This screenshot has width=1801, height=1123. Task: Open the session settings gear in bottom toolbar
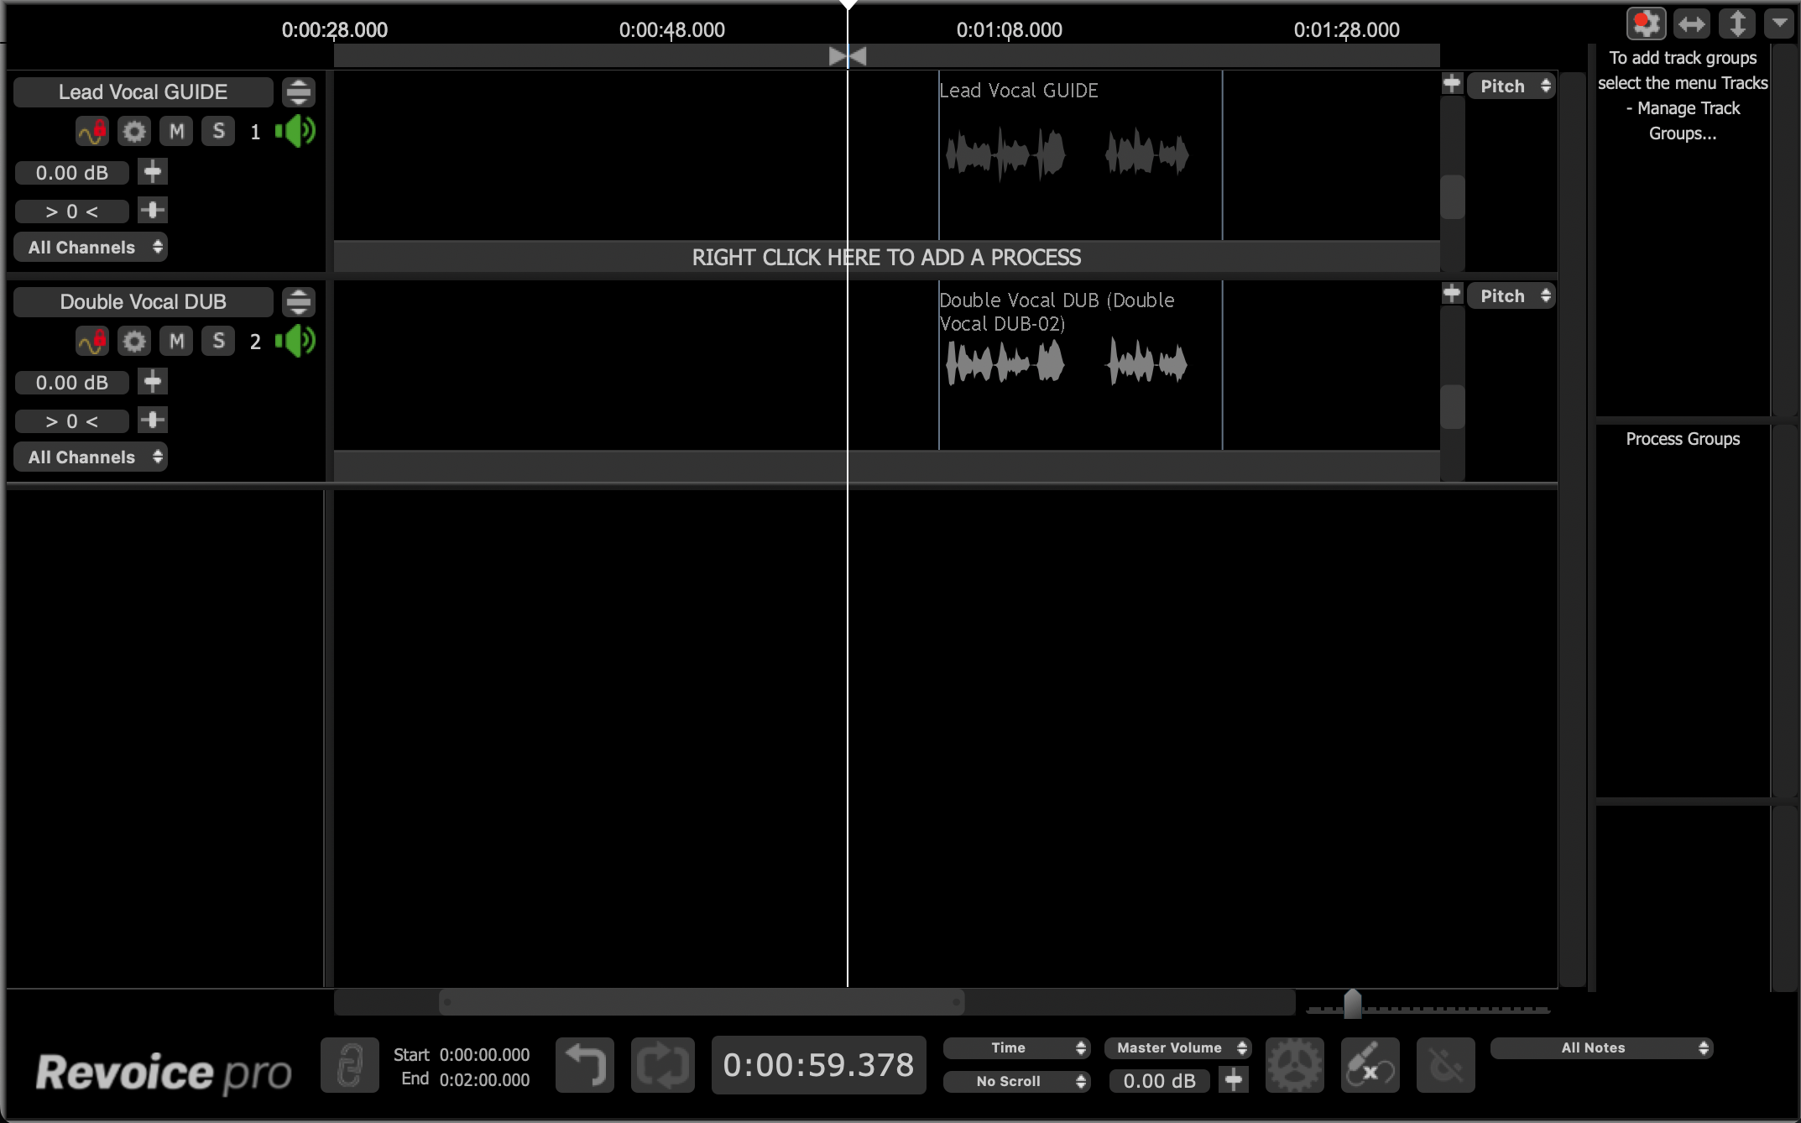(1293, 1065)
